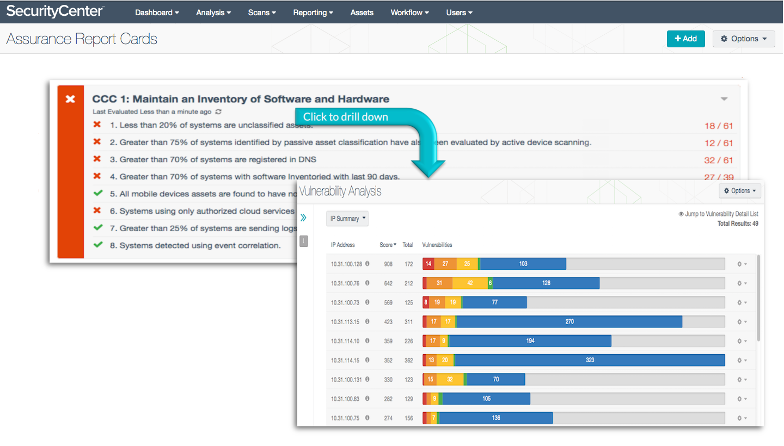Open the Assets menu item
Screen dimensions: 784x446
(x=362, y=13)
